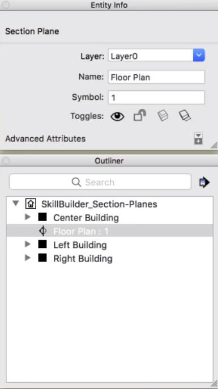The image size is (218, 389).
Task: Toggle the cast shadows icon
Action: [x=163, y=116]
